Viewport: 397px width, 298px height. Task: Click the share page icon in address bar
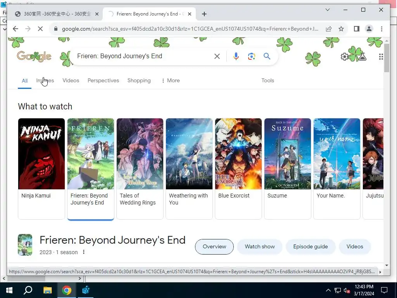(329, 29)
